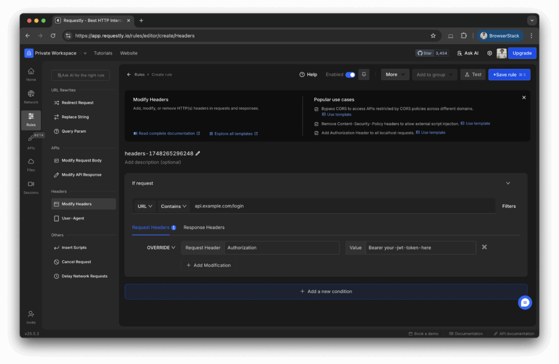Go back in browser history
Image resolution: width=559 pixels, height=364 pixels.
(27, 35)
